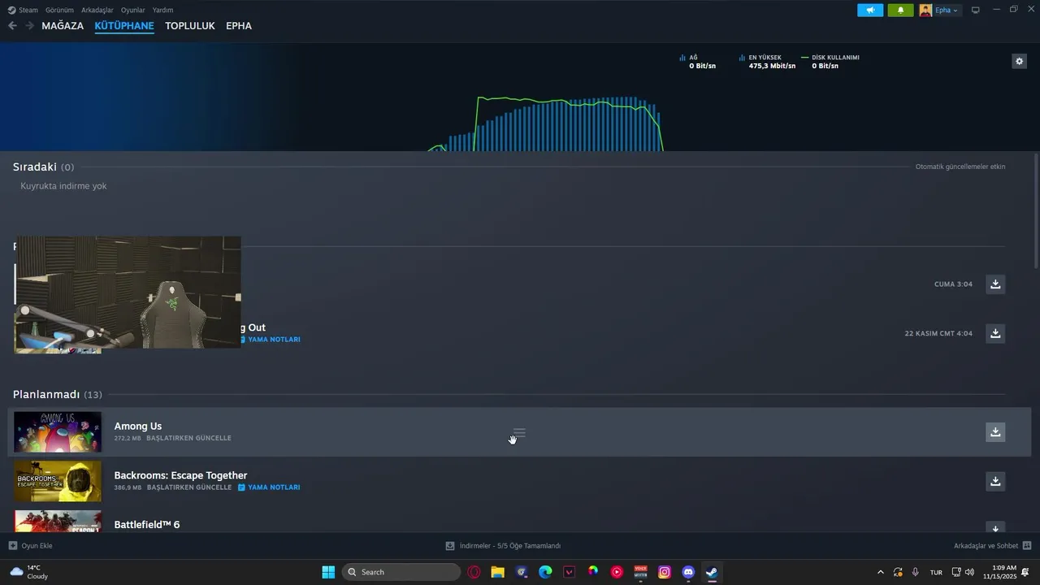Click the microphone tray icon

(916, 572)
